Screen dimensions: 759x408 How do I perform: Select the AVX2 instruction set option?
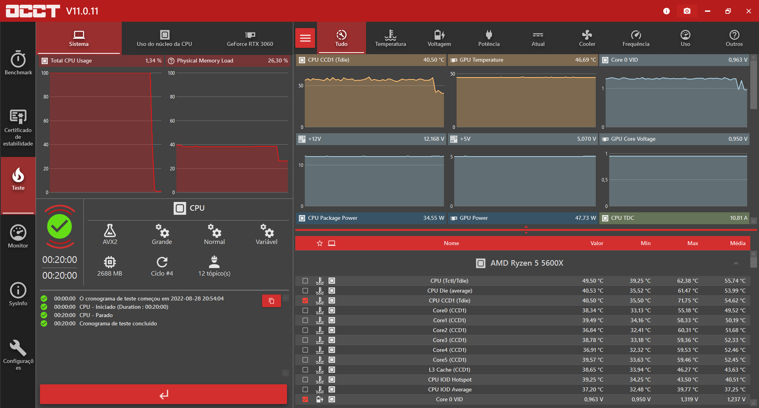pos(110,234)
